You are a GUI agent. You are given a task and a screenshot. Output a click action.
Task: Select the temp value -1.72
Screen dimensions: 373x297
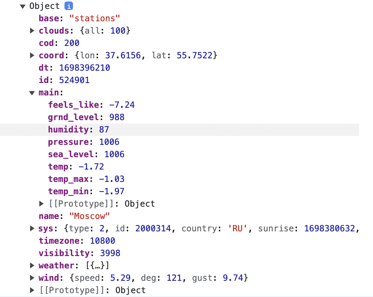point(92,166)
